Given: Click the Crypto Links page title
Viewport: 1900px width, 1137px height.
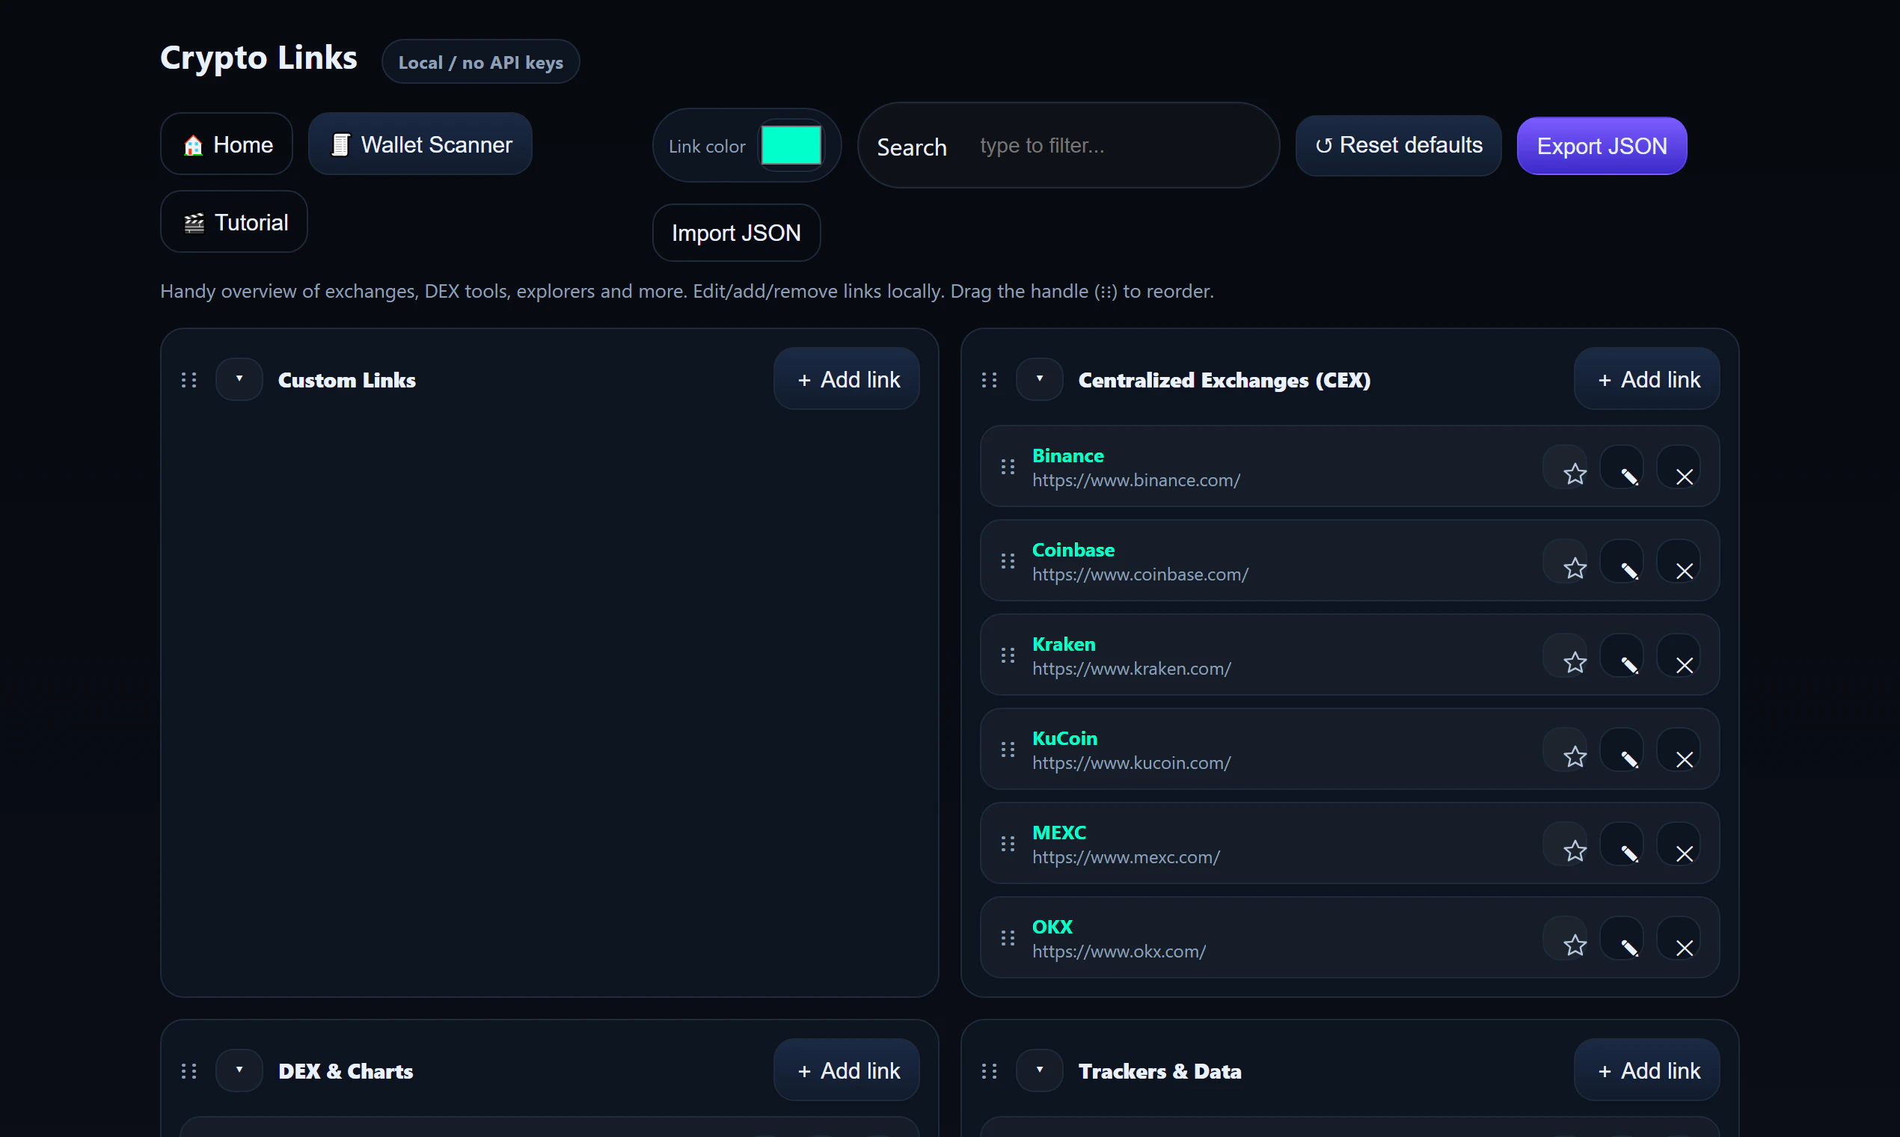Looking at the screenshot, I should pyautogui.click(x=259, y=58).
